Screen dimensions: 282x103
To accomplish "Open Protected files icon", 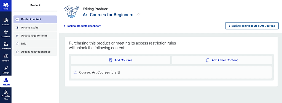I will pos(6,92).
